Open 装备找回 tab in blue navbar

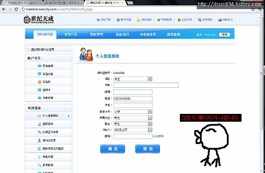(122, 34)
